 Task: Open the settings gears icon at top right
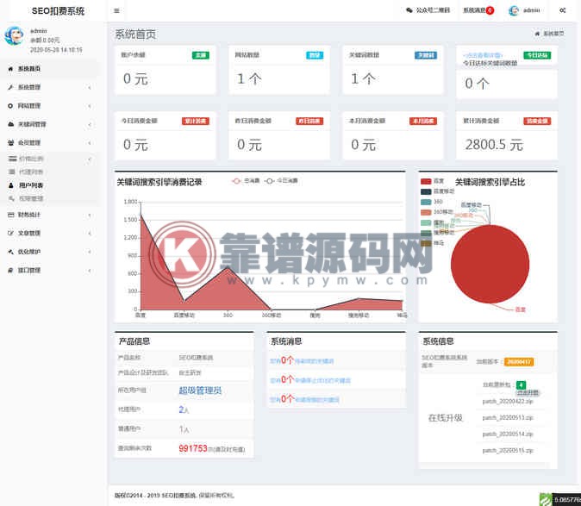pyautogui.click(x=562, y=10)
